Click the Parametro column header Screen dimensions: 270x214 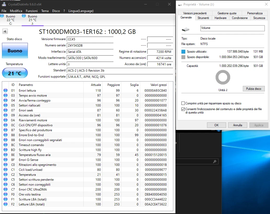(50, 85)
